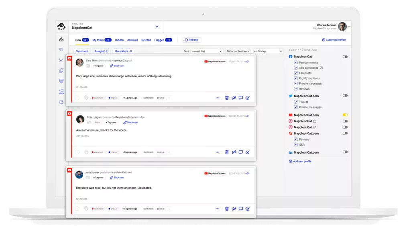This screenshot has height=232, width=411.
Task: Expand the NapoleonCat project selector
Action: 157,27
